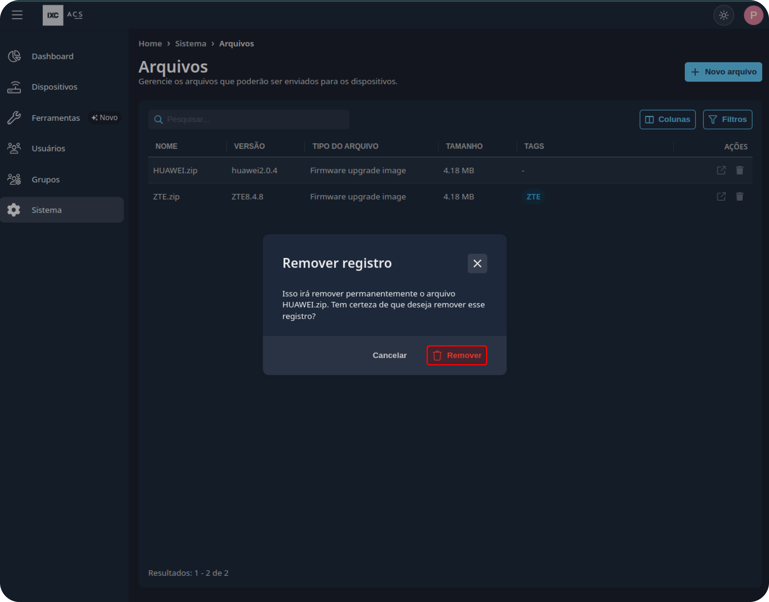Screen dimensions: 769x602
Task: Toggle the light theme sun icon
Action: click(x=723, y=15)
